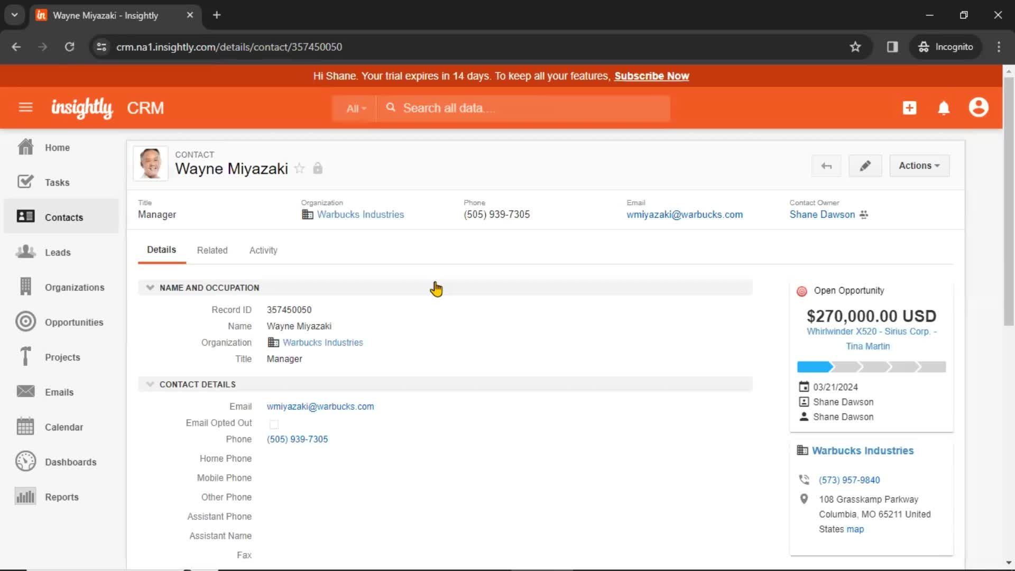Open Warbucks Industries link in header
Screen dimensions: 1015x571
click(360, 215)
